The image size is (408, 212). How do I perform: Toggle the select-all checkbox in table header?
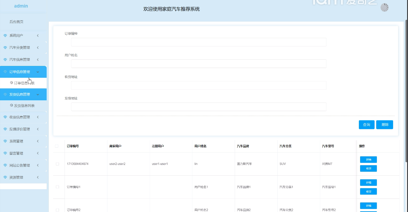point(57,146)
